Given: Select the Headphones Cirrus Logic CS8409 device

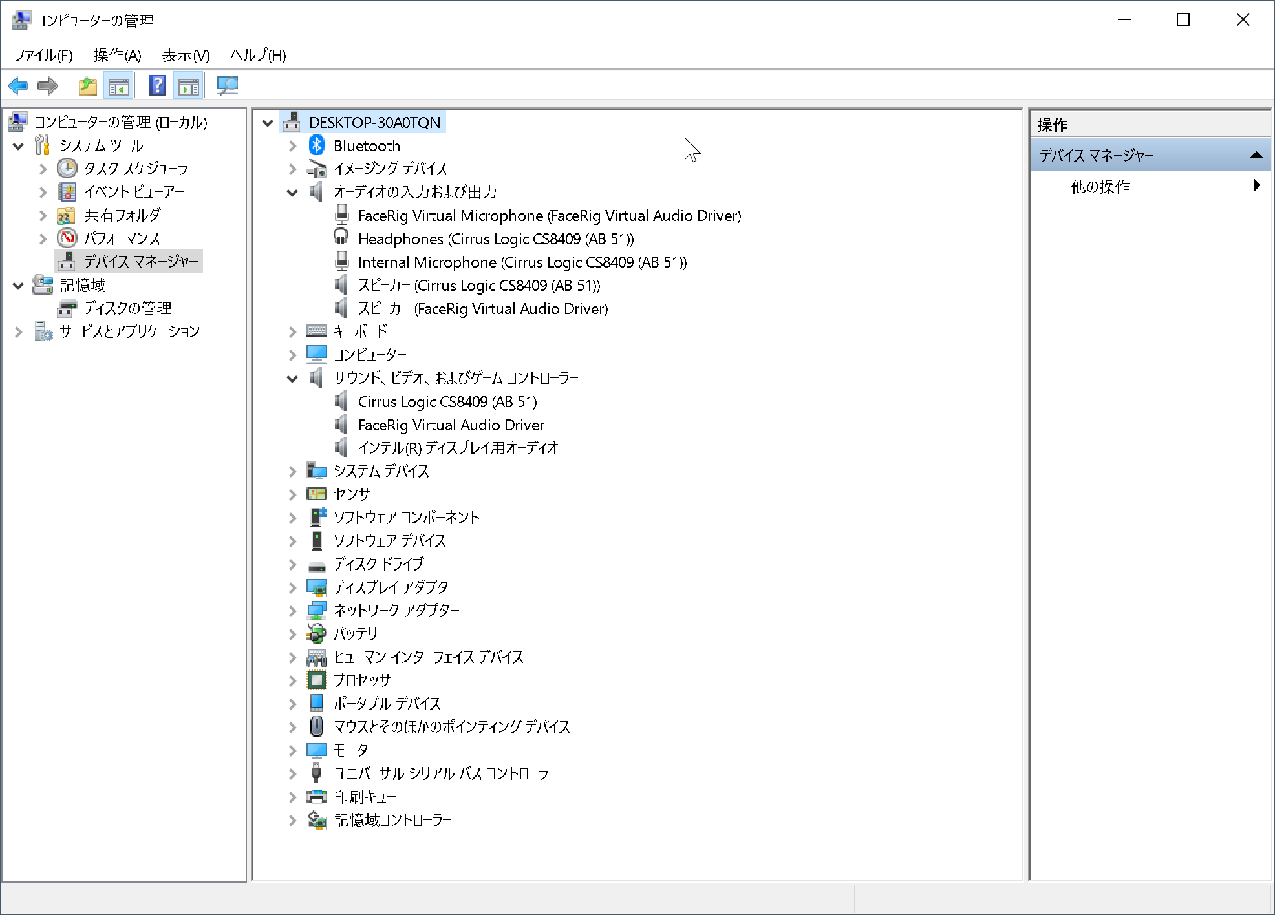Looking at the screenshot, I should coord(495,239).
